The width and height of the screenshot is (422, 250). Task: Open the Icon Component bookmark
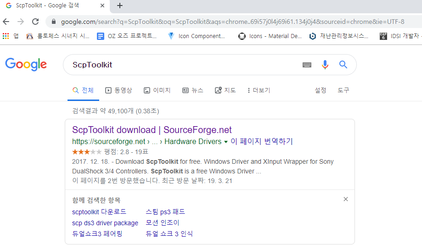[x=196, y=36]
